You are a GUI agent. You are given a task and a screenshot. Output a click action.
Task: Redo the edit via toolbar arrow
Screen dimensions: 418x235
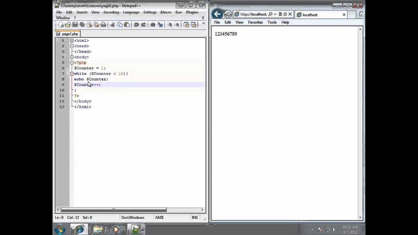(144, 25)
